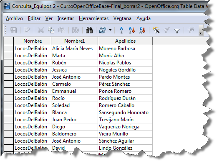
Task: Click cell 'Vieira Murillo'
Action: [x=125, y=134]
